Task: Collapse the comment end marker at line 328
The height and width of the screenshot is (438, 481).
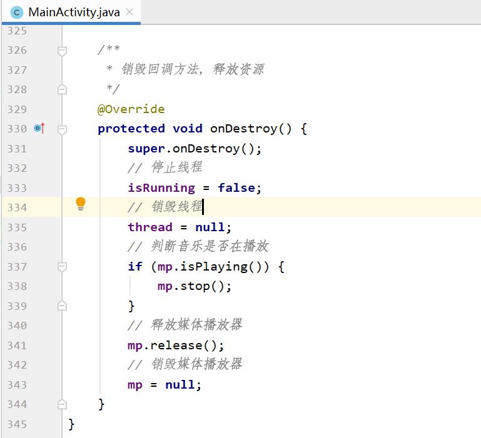Action: [62, 89]
